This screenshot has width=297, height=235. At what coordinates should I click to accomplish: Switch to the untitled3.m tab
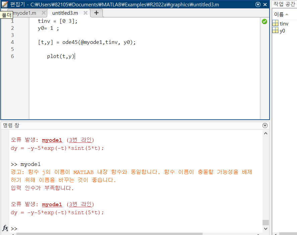coord(65,13)
